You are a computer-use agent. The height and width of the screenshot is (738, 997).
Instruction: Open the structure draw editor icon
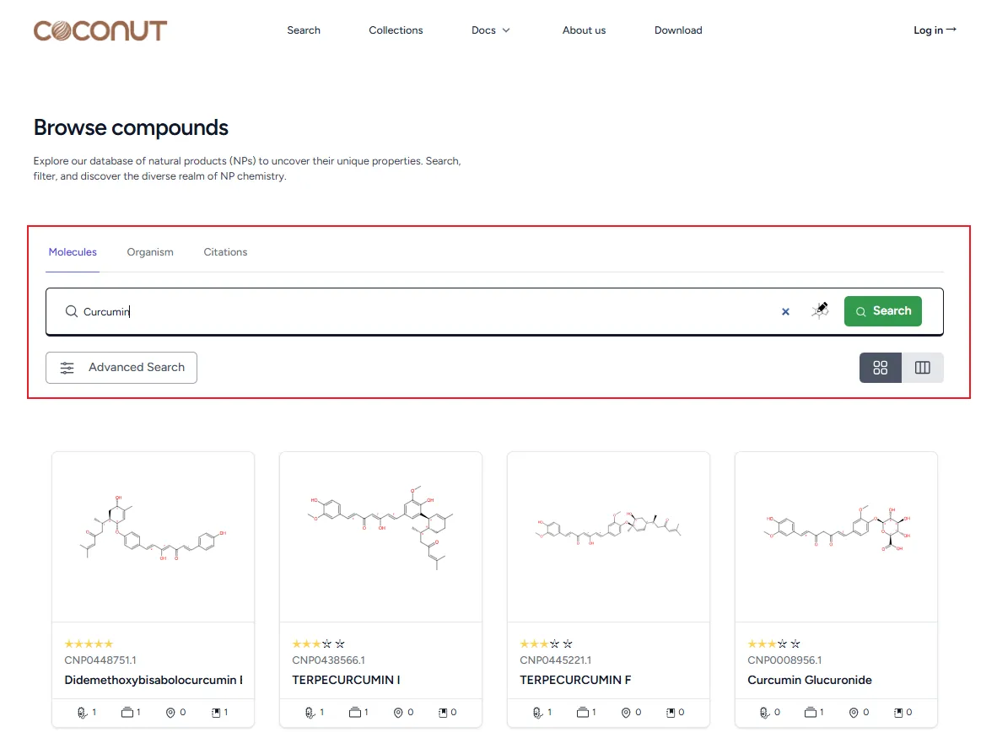[820, 310]
